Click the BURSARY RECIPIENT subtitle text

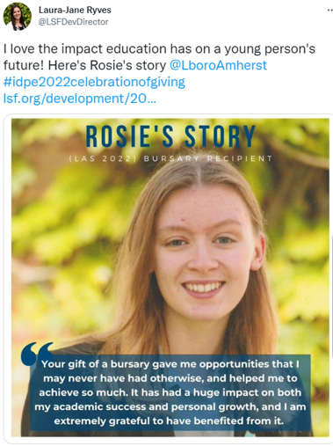tap(208, 158)
